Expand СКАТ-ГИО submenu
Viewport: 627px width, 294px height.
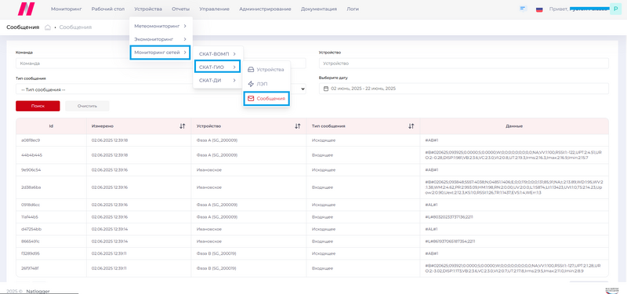pos(218,67)
